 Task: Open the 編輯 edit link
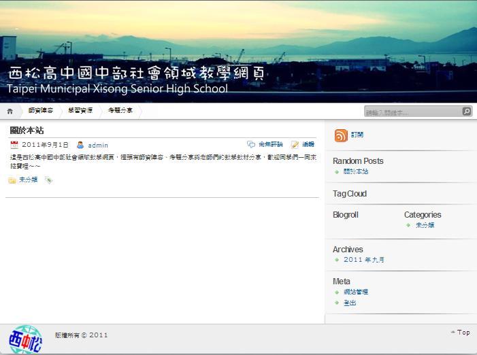pos(308,144)
